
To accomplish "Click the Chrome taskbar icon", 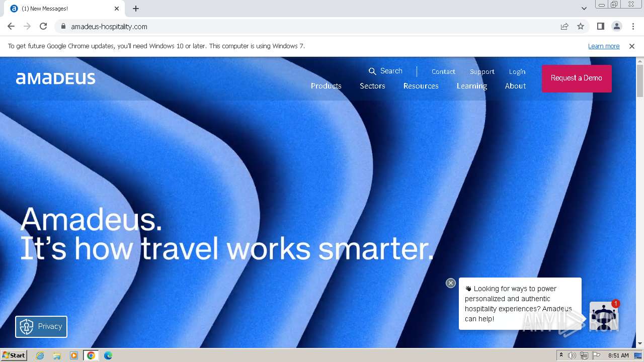I will [91, 355].
